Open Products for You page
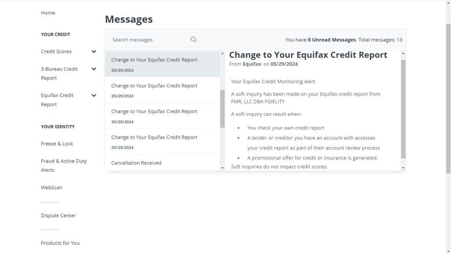Viewport: 451px width, 254px height. 60,243
